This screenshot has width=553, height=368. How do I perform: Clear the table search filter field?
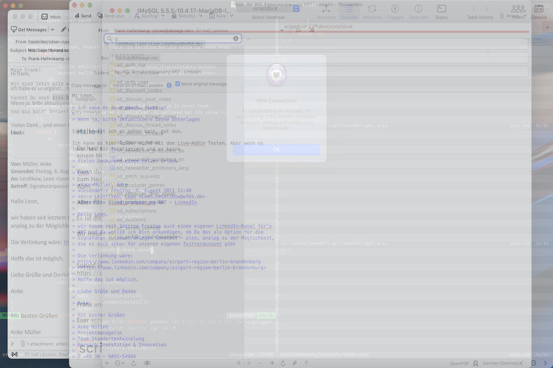click(x=236, y=38)
